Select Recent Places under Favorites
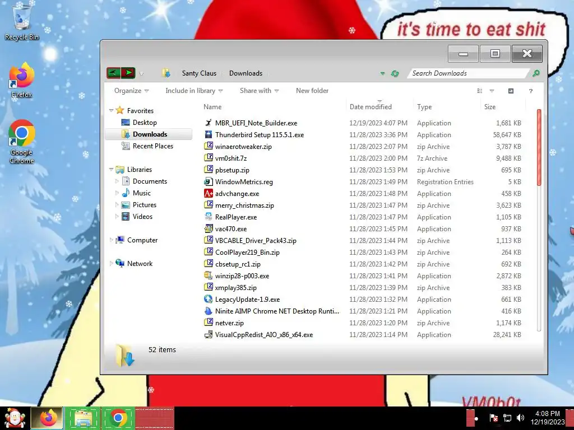 pyautogui.click(x=153, y=146)
